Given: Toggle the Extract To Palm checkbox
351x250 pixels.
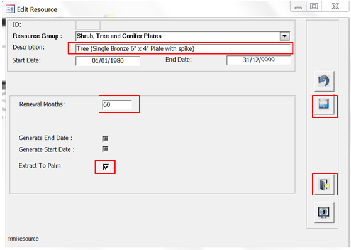Looking at the screenshot, I should 106,166.
